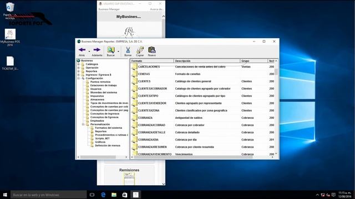Sort by the Formato column header
The height and width of the screenshot is (199, 355).
click(x=152, y=61)
